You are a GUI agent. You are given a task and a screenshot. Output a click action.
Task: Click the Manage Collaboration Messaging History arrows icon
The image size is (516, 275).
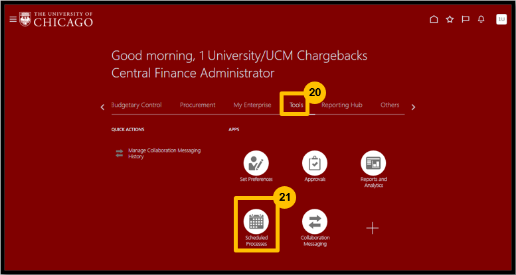119,154
